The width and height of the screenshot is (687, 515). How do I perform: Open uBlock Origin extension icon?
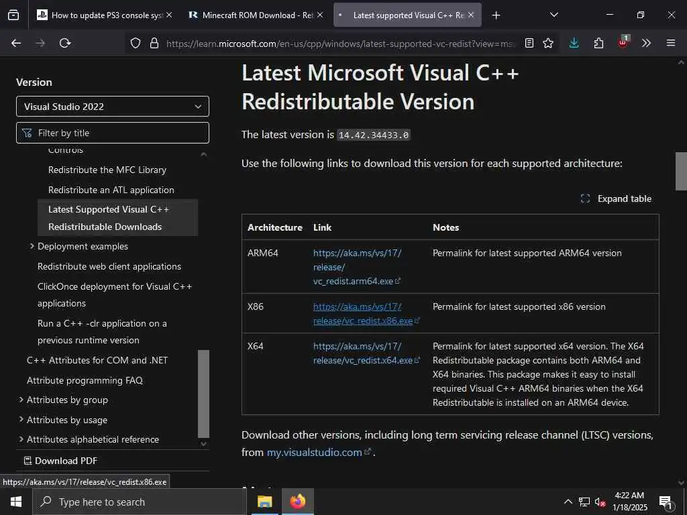pos(623,42)
